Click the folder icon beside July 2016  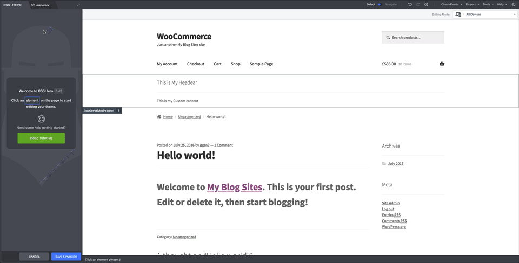tap(384, 164)
